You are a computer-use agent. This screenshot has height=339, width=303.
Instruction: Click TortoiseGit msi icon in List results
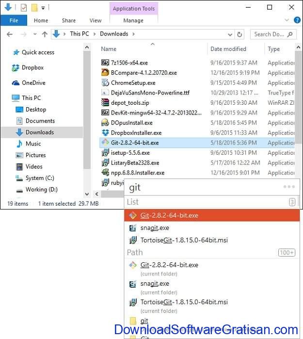(x=133, y=240)
